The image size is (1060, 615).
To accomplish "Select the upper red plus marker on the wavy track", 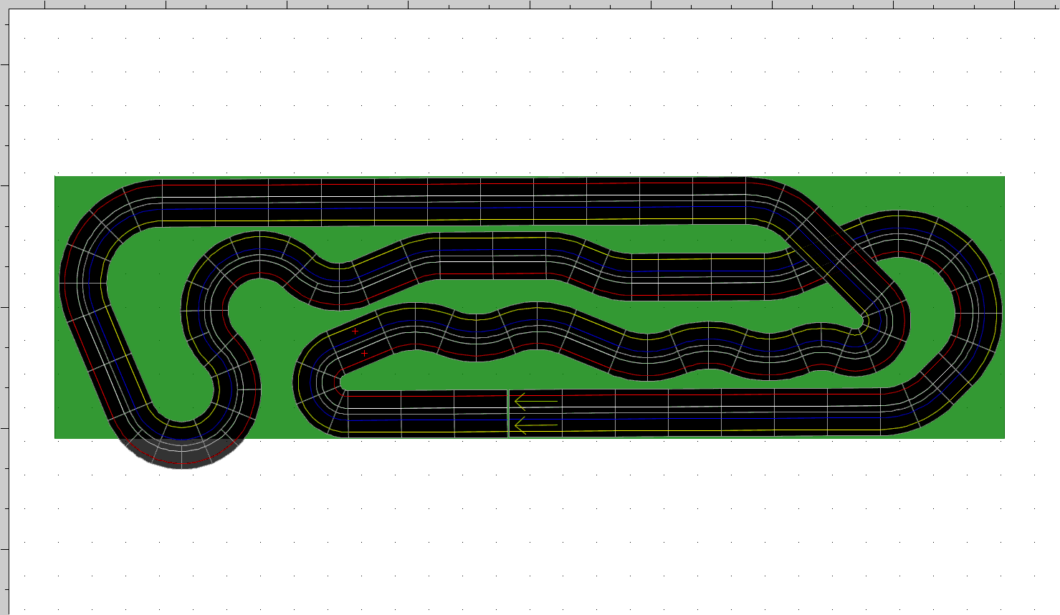I will (x=355, y=331).
